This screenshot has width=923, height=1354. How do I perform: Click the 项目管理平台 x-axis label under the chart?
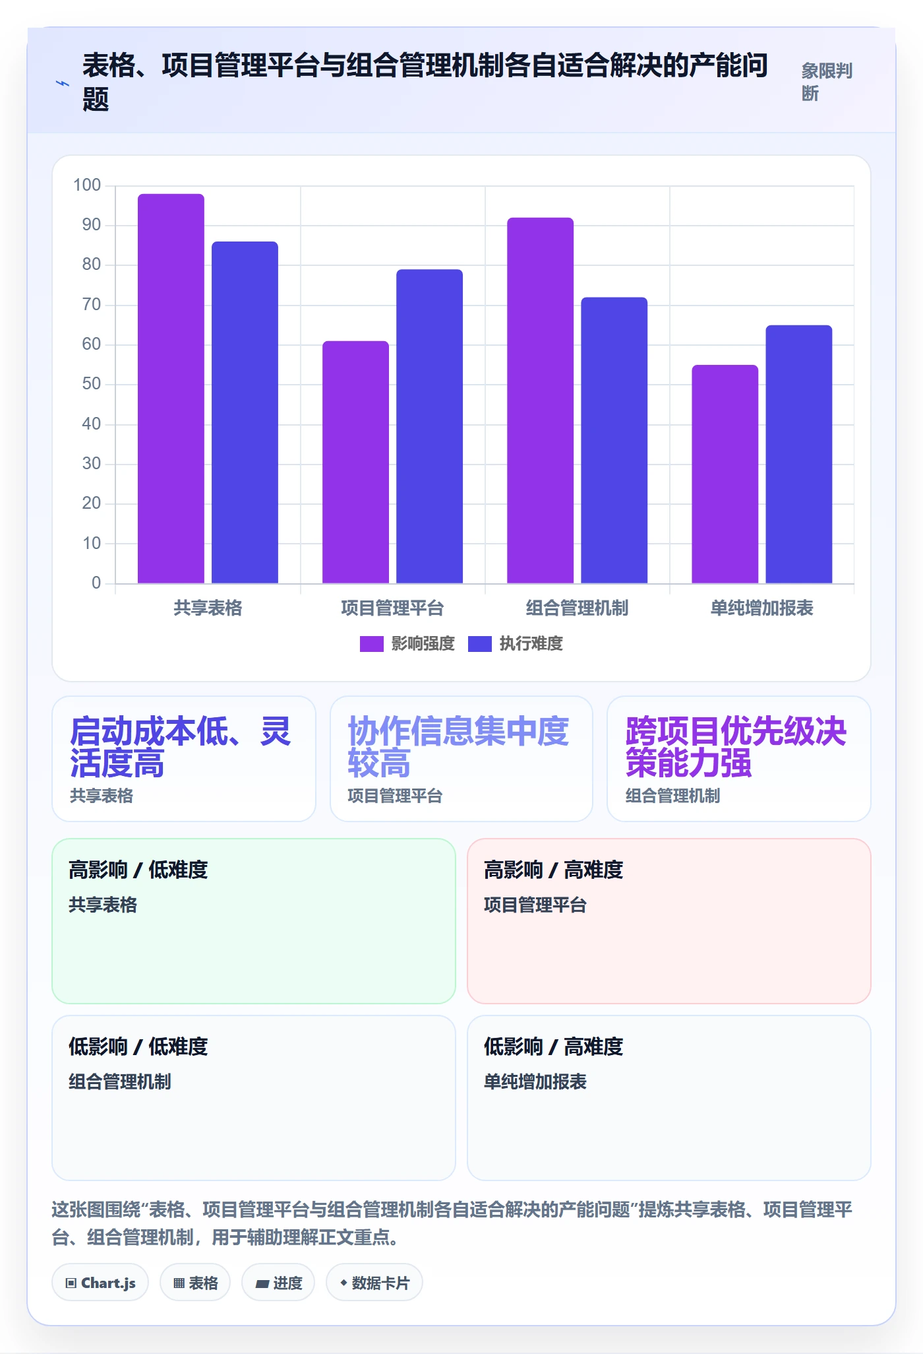click(392, 608)
